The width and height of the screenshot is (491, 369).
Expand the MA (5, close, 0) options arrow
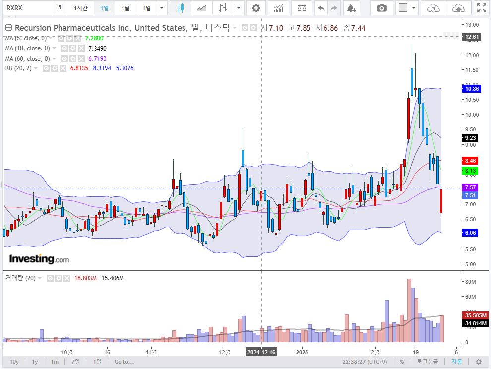[51, 38]
